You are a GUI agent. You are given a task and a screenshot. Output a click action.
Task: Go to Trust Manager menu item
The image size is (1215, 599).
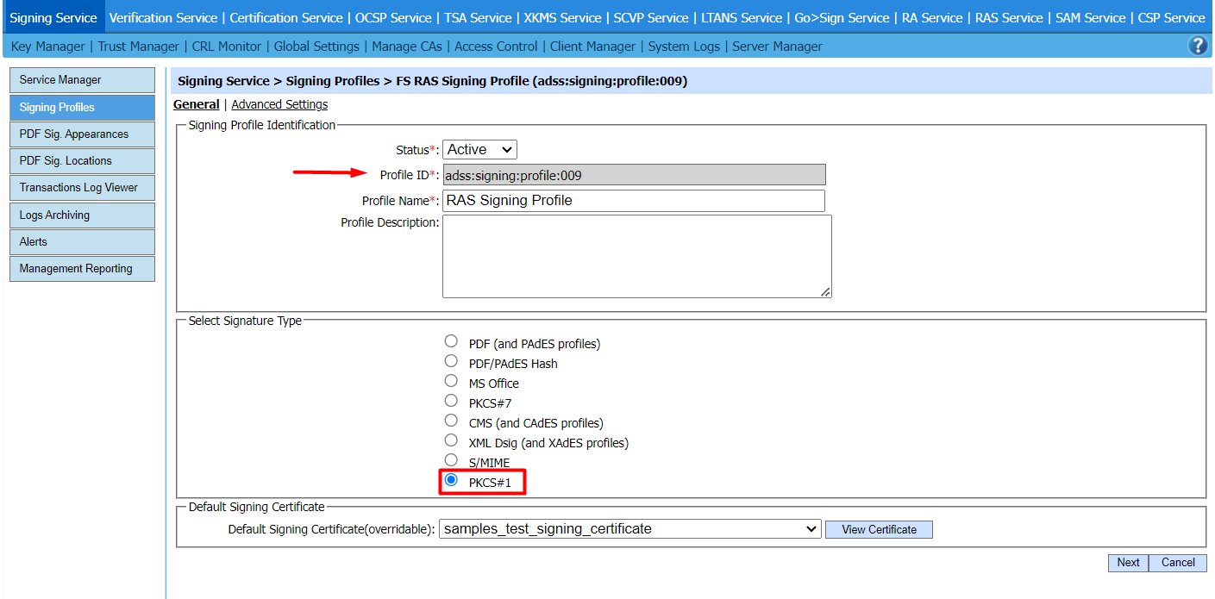[x=139, y=47]
